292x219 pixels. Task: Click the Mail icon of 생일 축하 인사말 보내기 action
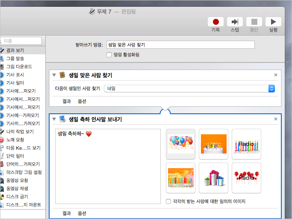tap(62, 119)
